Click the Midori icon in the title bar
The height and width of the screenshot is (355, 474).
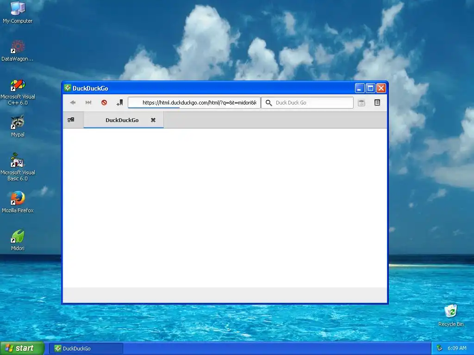[x=68, y=88]
